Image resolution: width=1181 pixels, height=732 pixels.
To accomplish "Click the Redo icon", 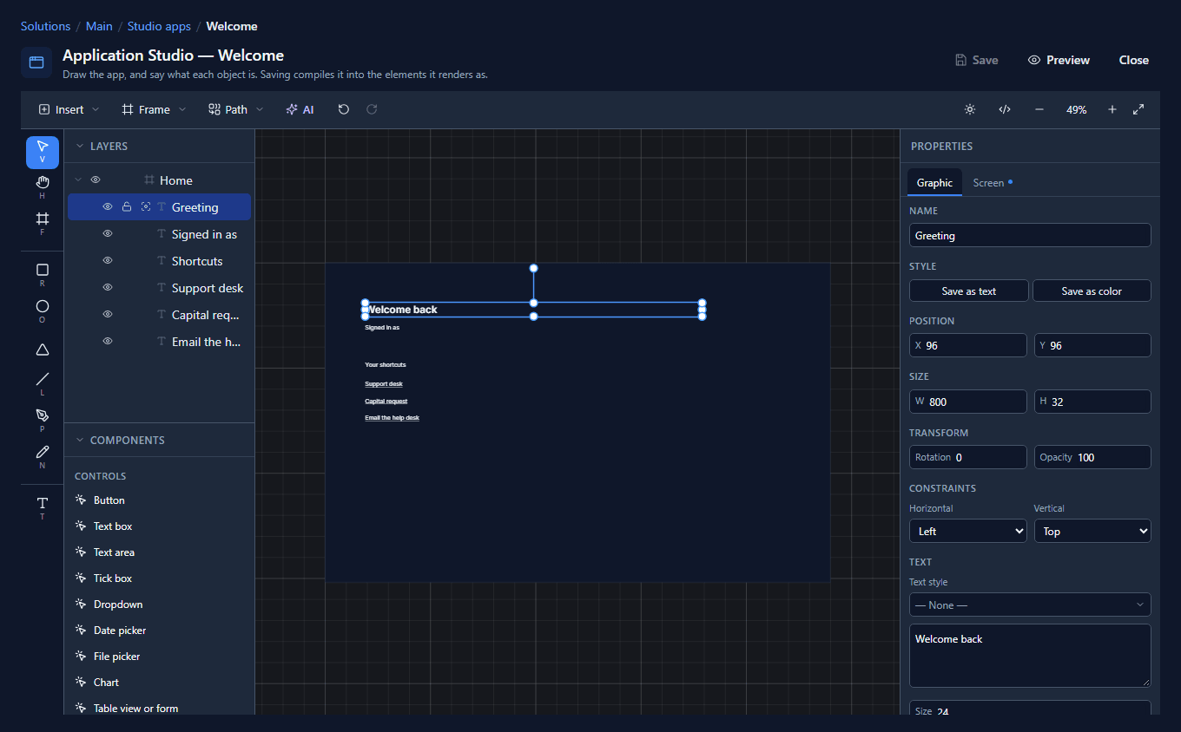I will click(372, 109).
